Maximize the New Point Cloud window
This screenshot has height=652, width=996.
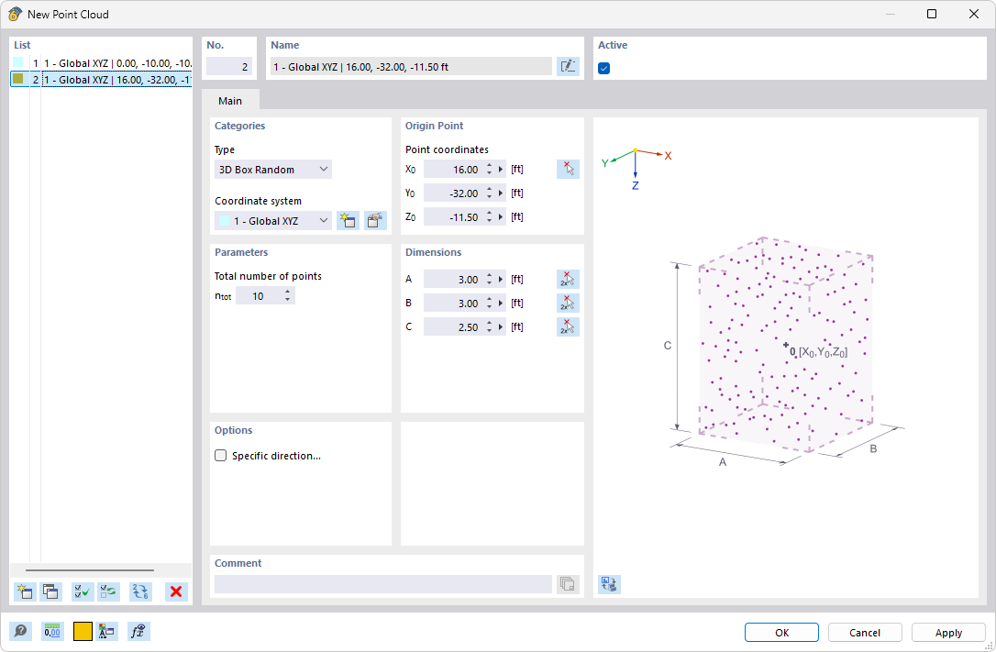pyautogui.click(x=932, y=14)
